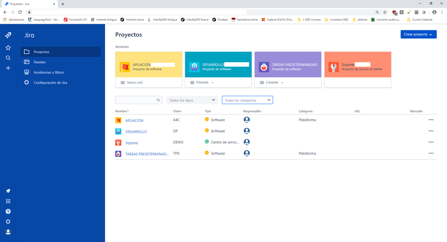Open the TAREAS PREDETERMINADAS purple project card

pyautogui.click(x=288, y=65)
